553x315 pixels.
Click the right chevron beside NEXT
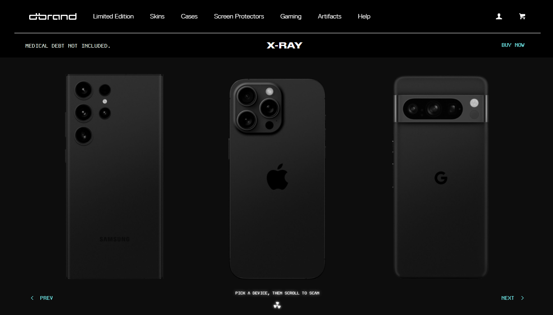click(523, 298)
